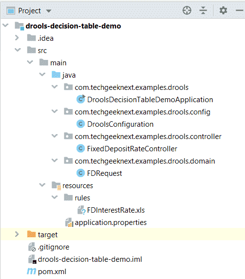Expand the target folder
Viewport: 245px width, 279px height.
17,234
